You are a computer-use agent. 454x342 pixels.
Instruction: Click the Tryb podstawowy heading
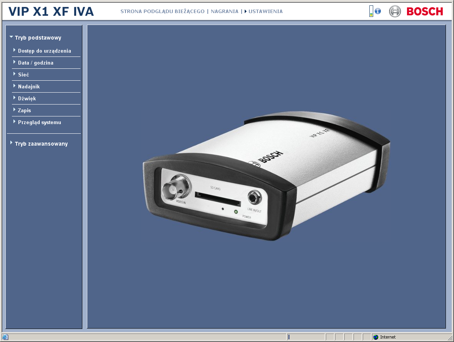pyautogui.click(x=38, y=38)
